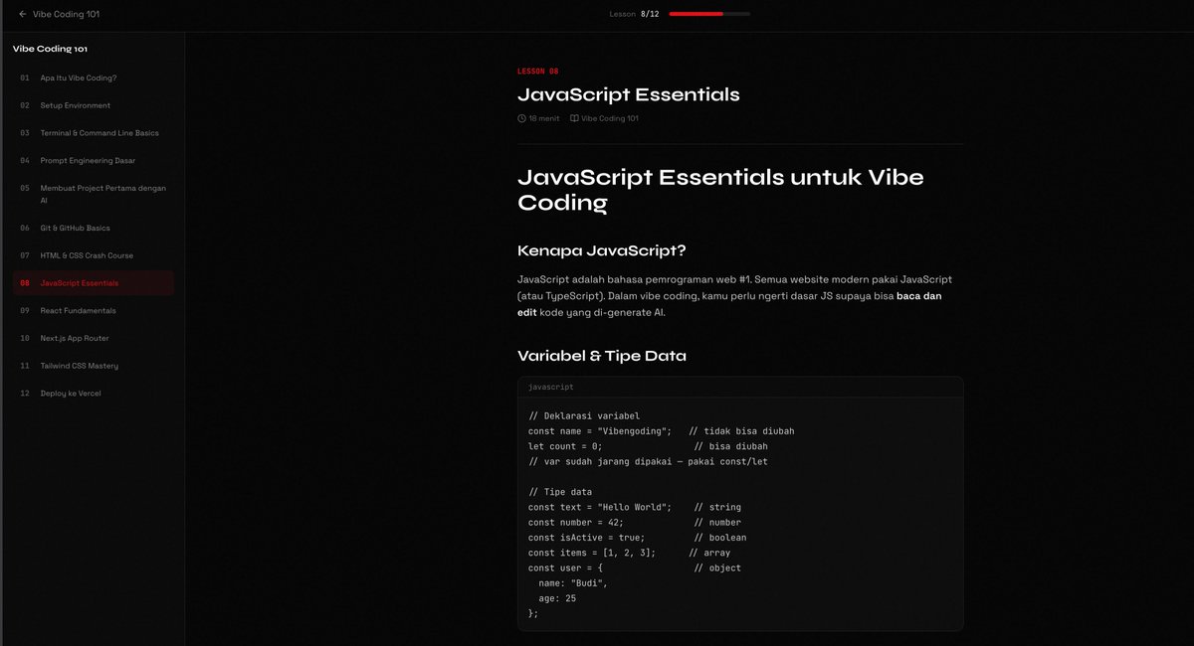Click the javascript label on the code block

coord(550,387)
